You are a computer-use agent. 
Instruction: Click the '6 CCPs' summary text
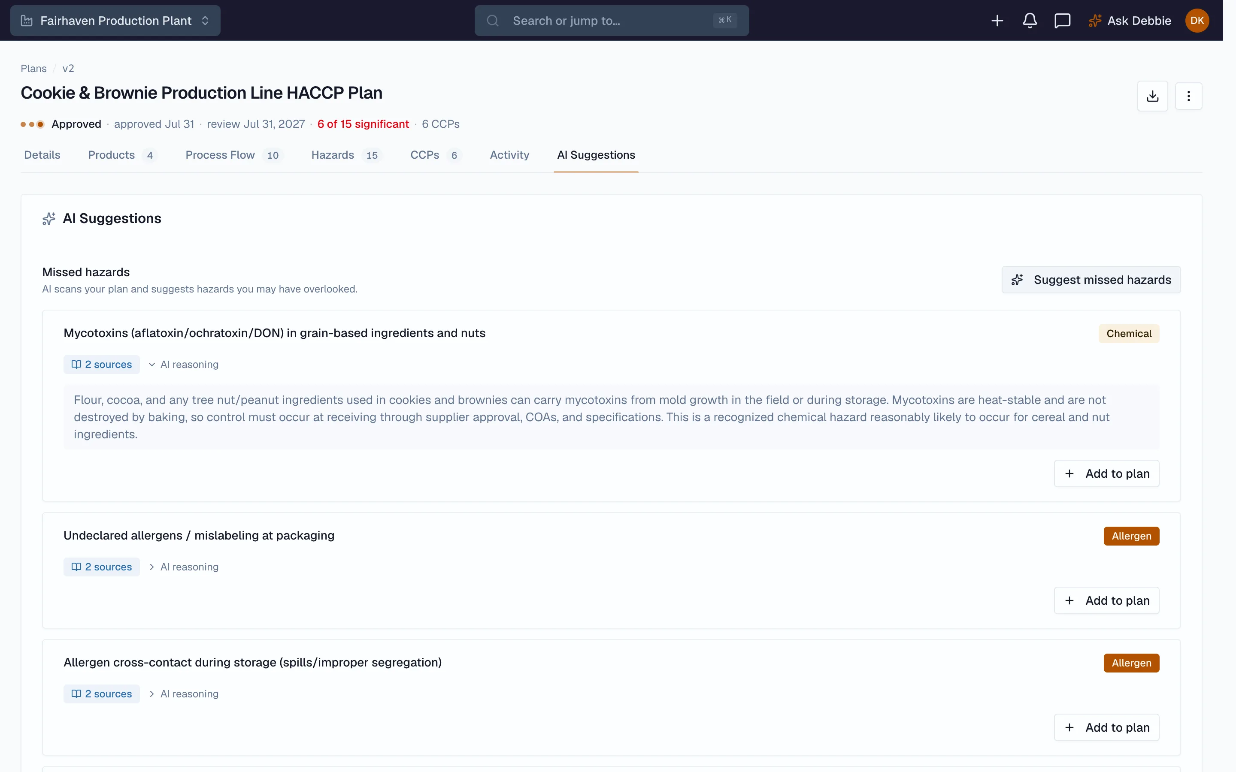point(441,124)
